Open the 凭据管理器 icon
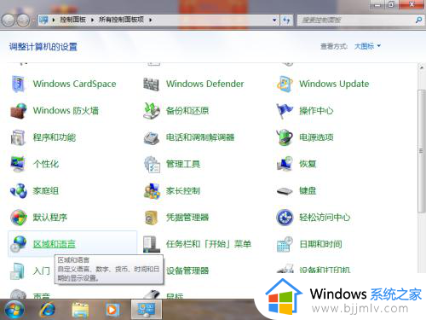426x320 pixels. point(152,218)
